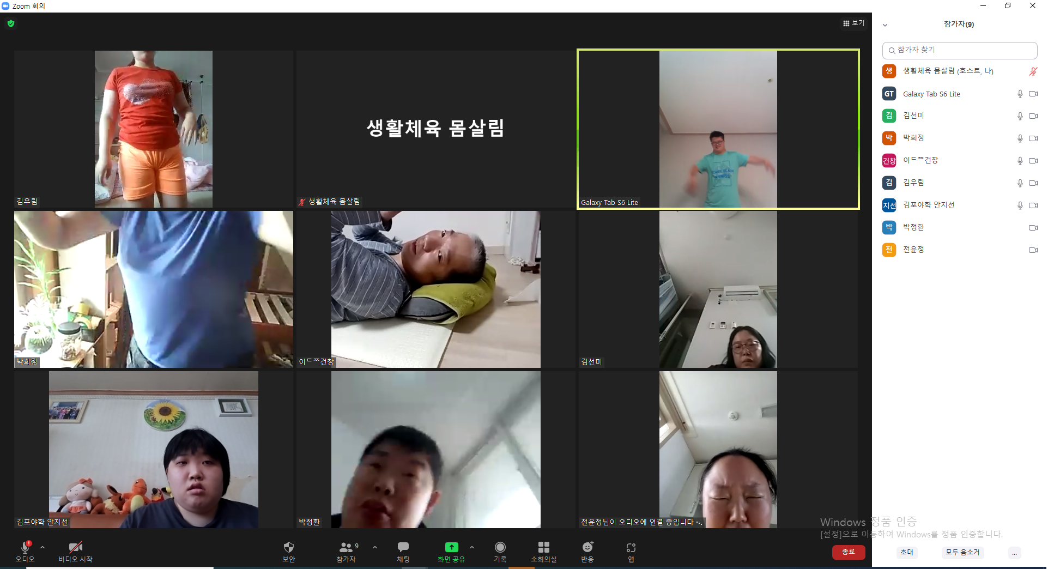Click 김선미 video tile
Image resolution: width=1054 pixels, height=569 pixels.
click(x=718, y=289)
